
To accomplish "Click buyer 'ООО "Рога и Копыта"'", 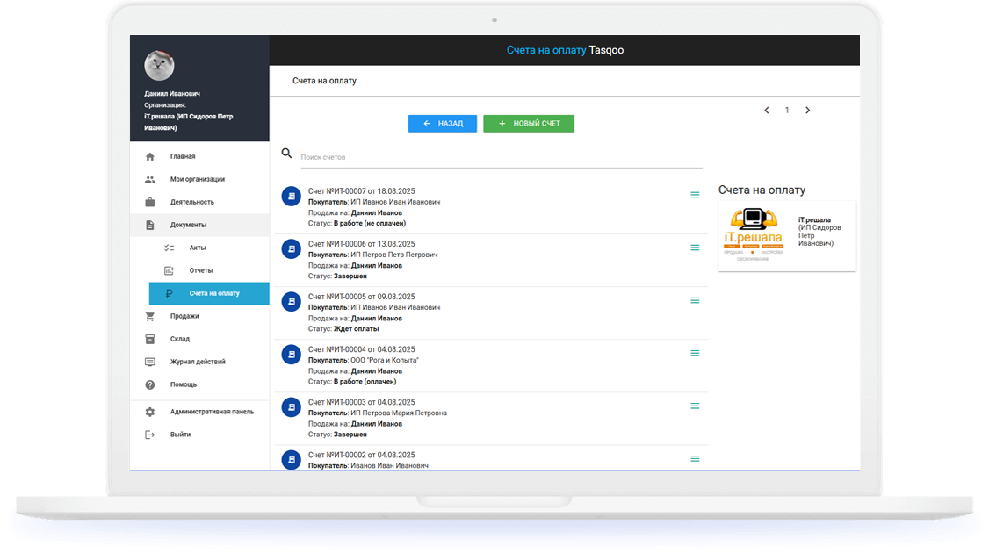I will (385, 360).
